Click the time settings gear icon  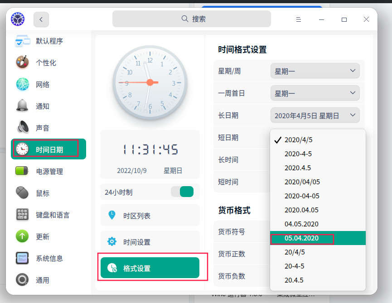(x=112, y=241)
